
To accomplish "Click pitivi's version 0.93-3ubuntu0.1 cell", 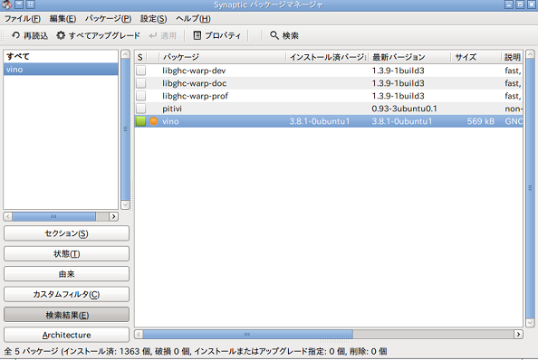I will 404,109.
